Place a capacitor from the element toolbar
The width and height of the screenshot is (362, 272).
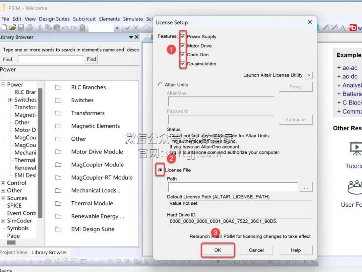tap(31, 261)
